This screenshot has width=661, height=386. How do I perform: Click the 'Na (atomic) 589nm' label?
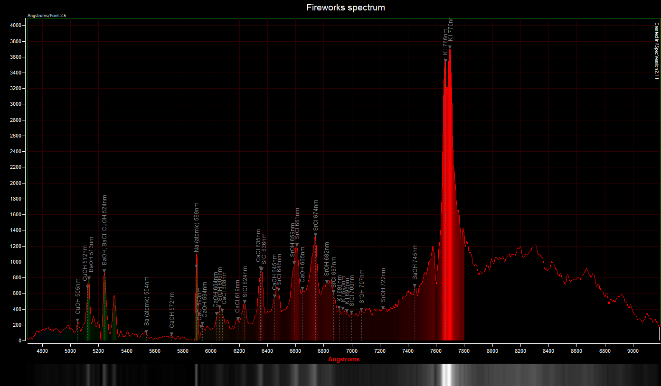pyautogui.click(x=197, y=227)
